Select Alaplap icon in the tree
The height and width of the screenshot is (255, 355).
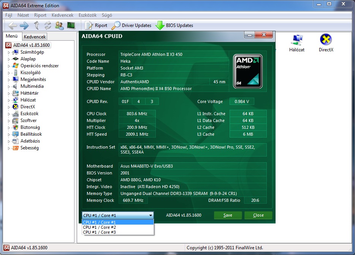pyautogui.click(x=16, y=59)
